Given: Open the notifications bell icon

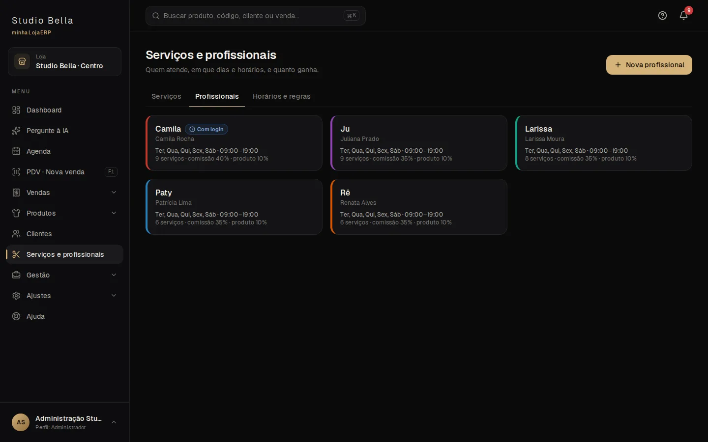Looking at the screenshot, I should pyautogui.click(x=683, y=16).
